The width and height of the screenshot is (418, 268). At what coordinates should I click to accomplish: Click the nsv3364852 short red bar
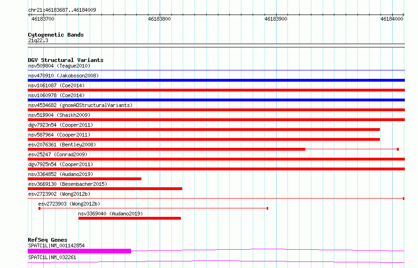click(x=85, y=179)
